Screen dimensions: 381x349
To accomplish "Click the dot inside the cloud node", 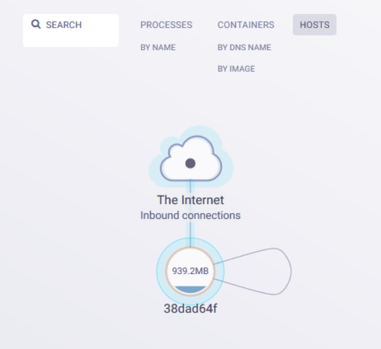I will coord(191,162).
